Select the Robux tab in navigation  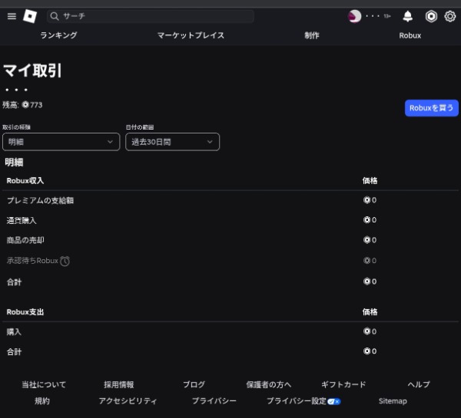point(410,35)
